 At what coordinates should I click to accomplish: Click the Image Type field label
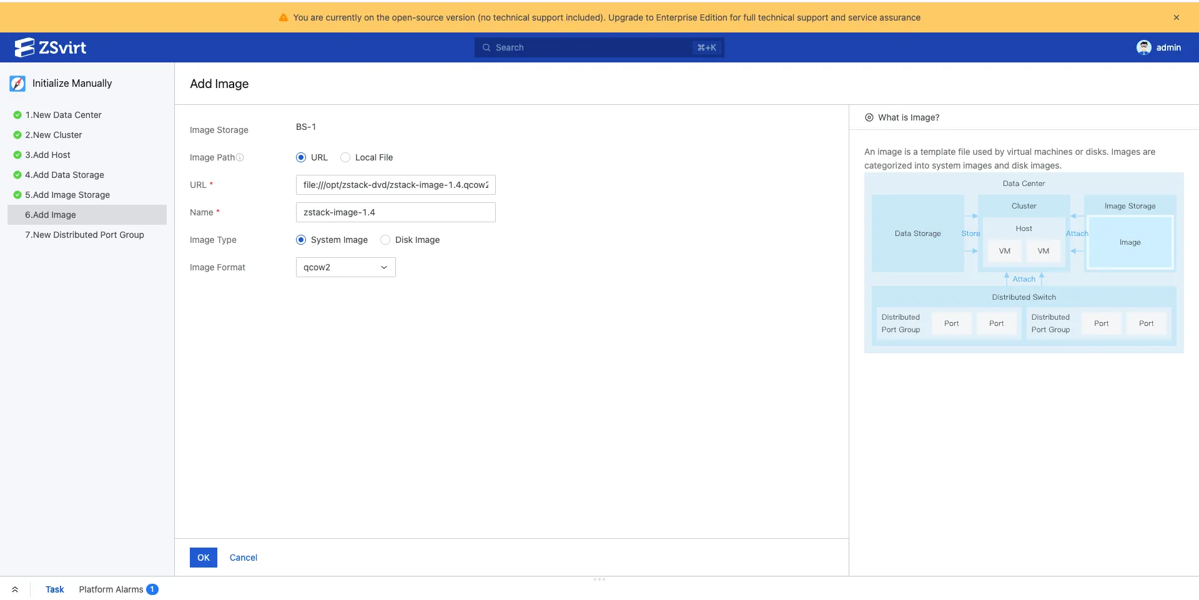pyautogui.click(x=213, y=240)
